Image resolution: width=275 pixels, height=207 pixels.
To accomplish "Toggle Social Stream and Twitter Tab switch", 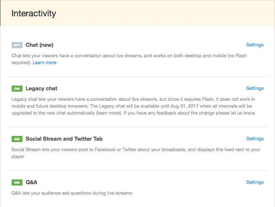I will [17, 139].
